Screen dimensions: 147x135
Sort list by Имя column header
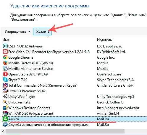(6, 40)
